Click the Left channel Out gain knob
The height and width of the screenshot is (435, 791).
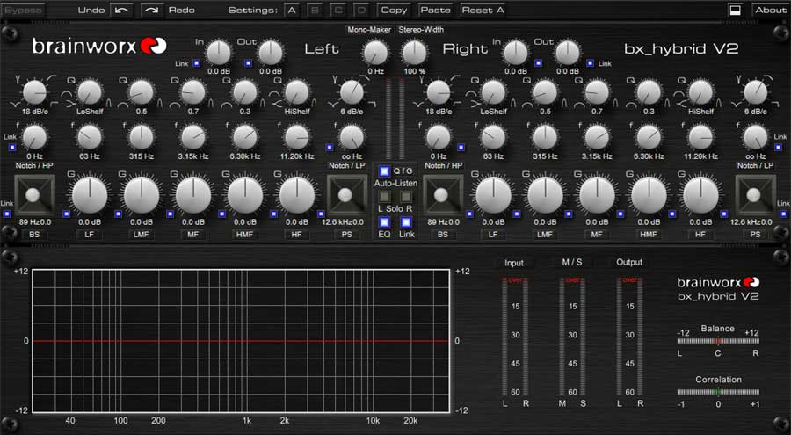tap(271, 53)
